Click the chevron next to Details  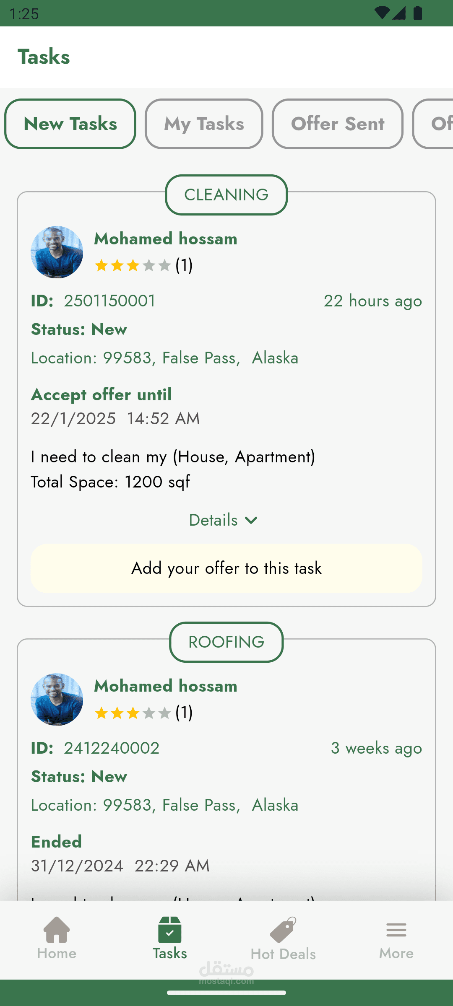pyautogui.click(x=251, y=521)
